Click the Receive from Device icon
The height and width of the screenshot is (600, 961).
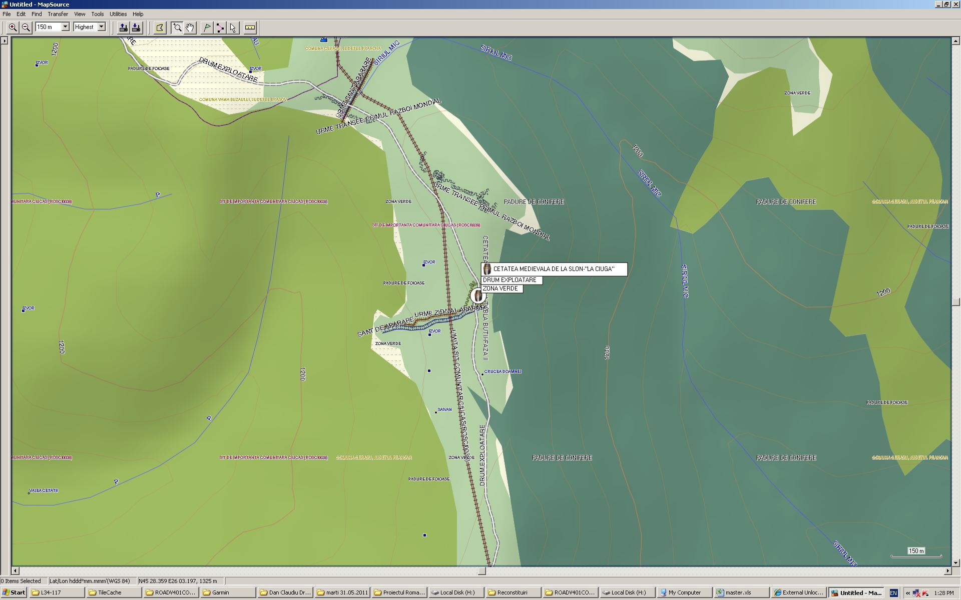(136, 27)
